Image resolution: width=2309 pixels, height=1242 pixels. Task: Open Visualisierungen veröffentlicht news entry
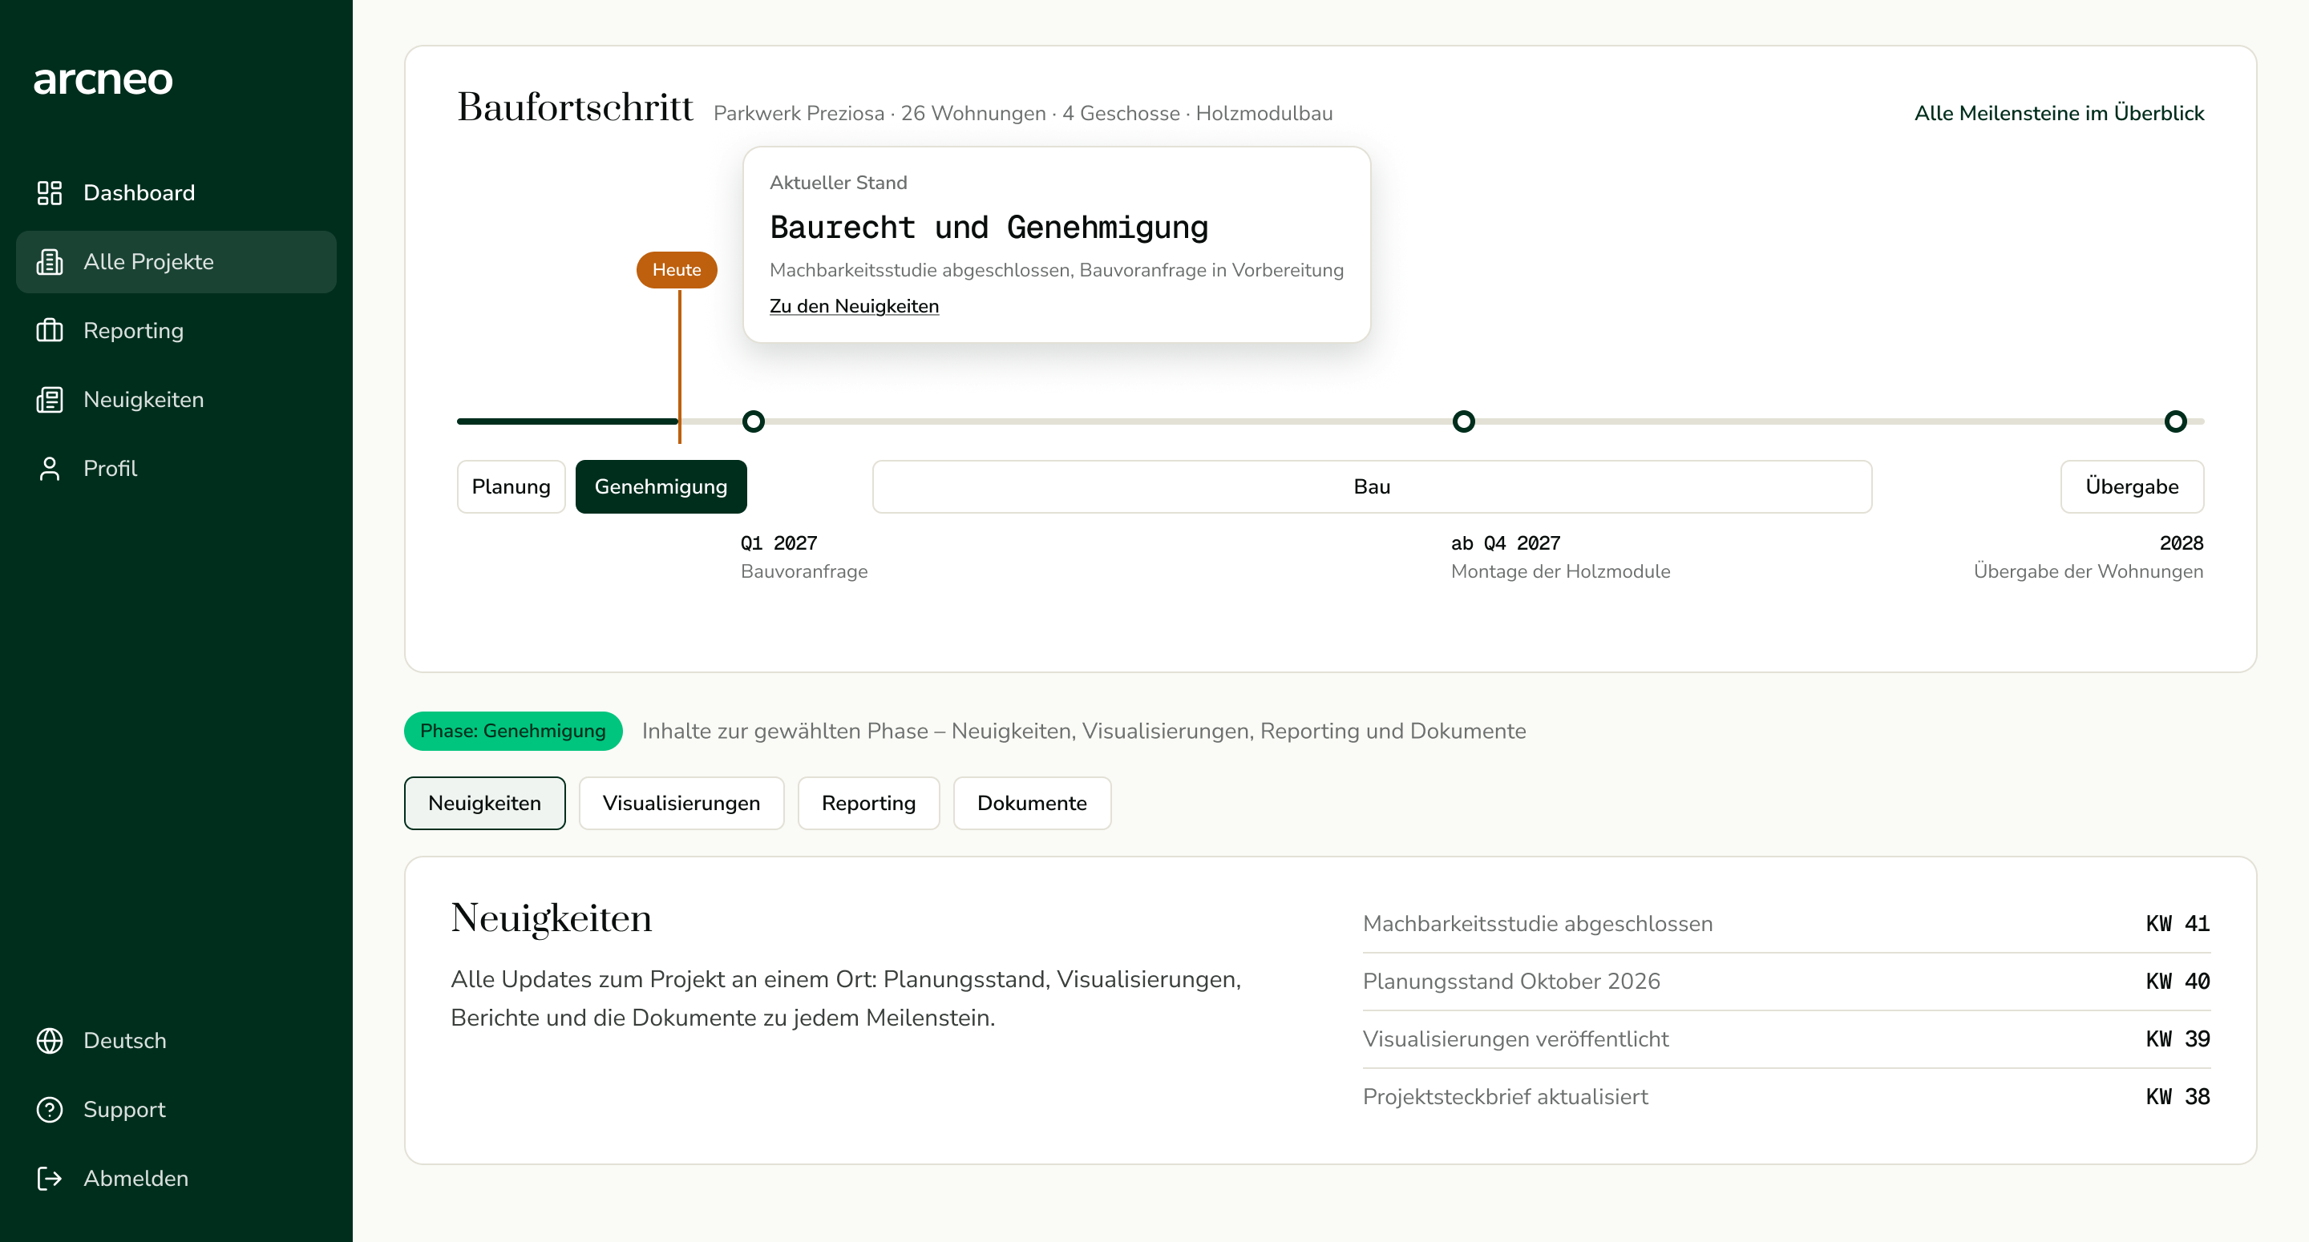1786,1039
